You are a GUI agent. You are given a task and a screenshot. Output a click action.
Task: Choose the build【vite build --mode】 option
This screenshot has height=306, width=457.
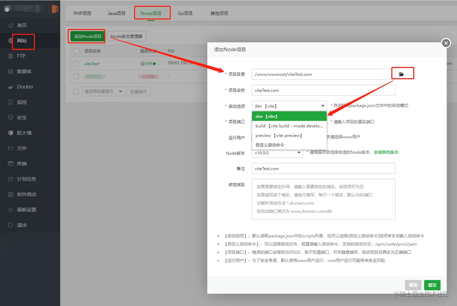tap(289, 126)
